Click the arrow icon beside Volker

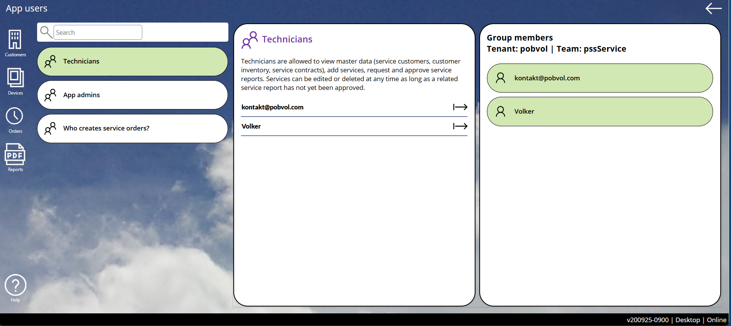click(x=460, y=126)
